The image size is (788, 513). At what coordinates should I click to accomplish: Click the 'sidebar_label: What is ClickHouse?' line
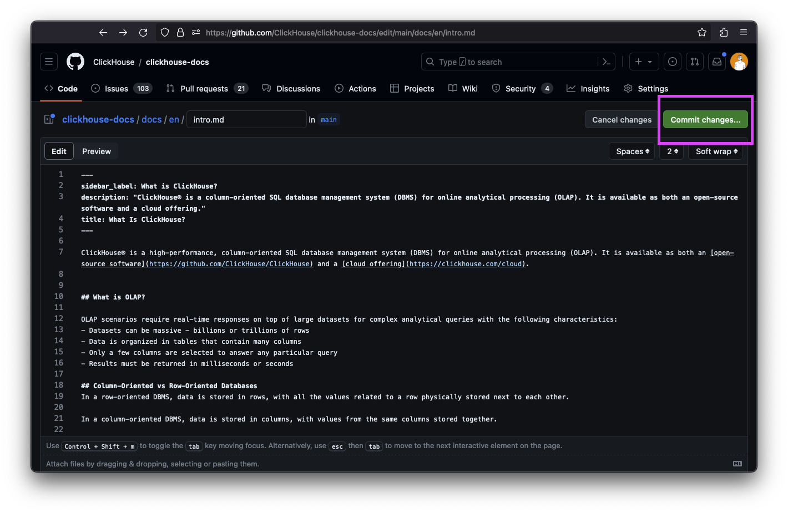pos(149,186)
